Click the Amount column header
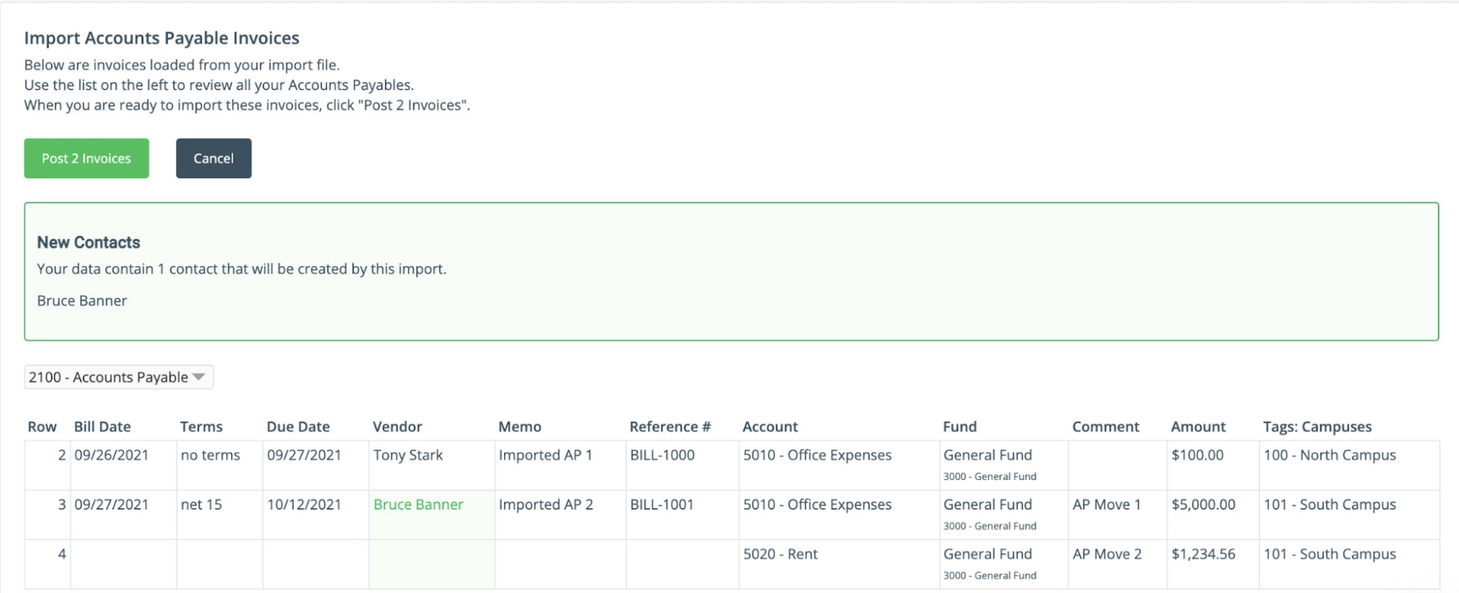1459x593 pixels. coord(1198,427)
